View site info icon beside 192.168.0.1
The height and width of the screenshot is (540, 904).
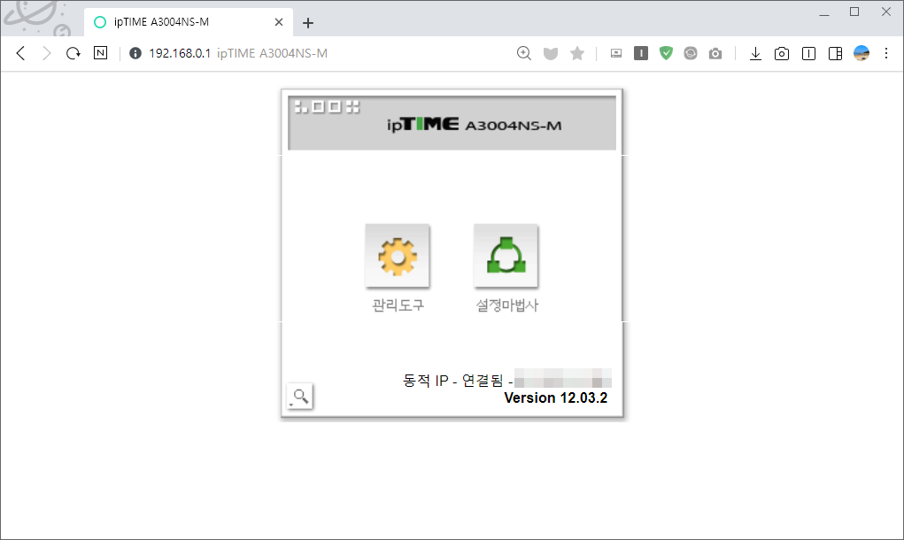[135, 54]
